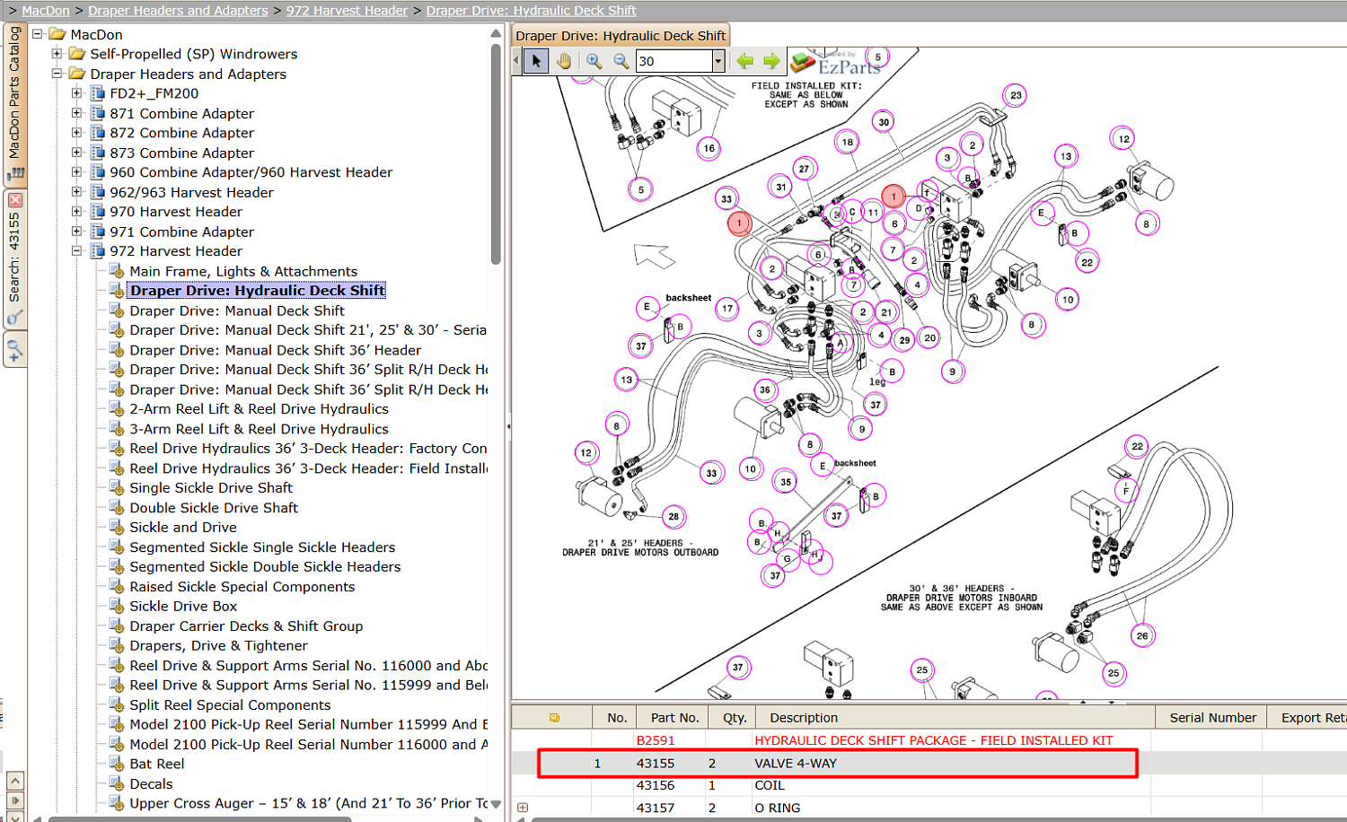The width and height of the screenshot is (1347, 822).
Task: Select callout 18 in the diagram
Action: click(847, 142)
